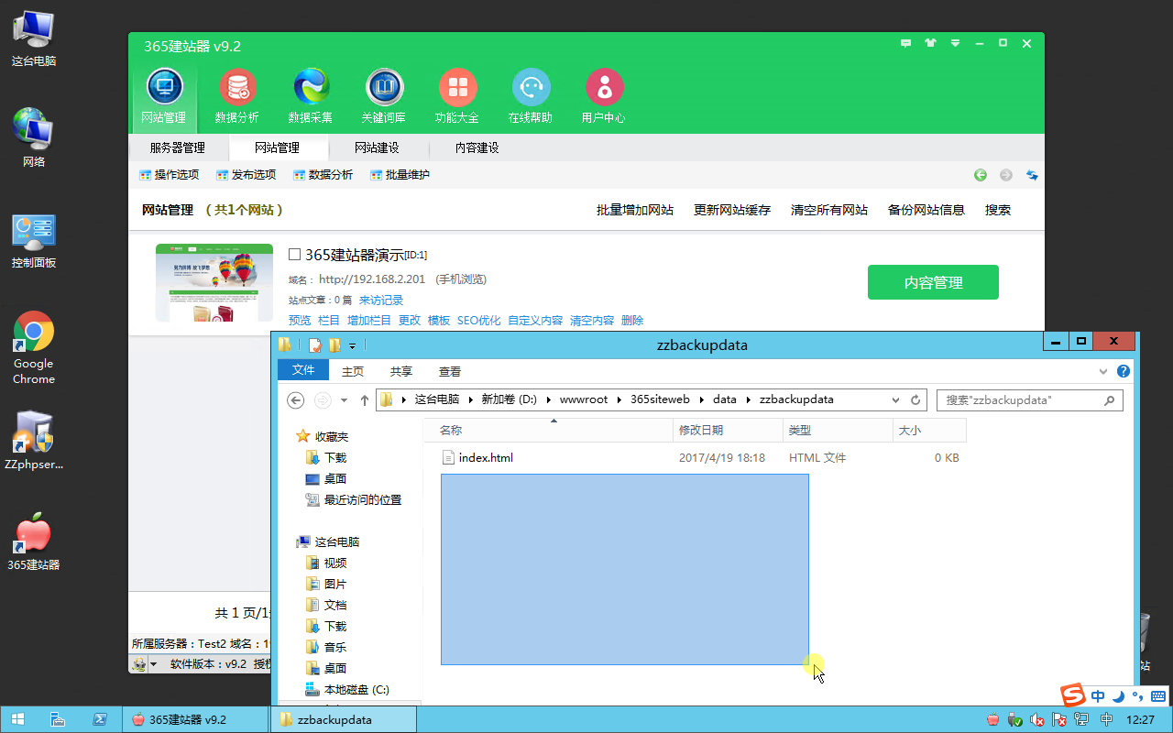
Task: Open the 在线帮助 headset icon
Action: tap(531, 88)
